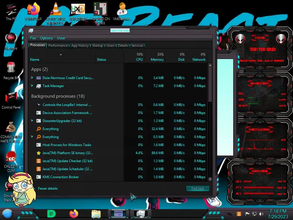Sort by the Name column header

[x=62, y=57]
